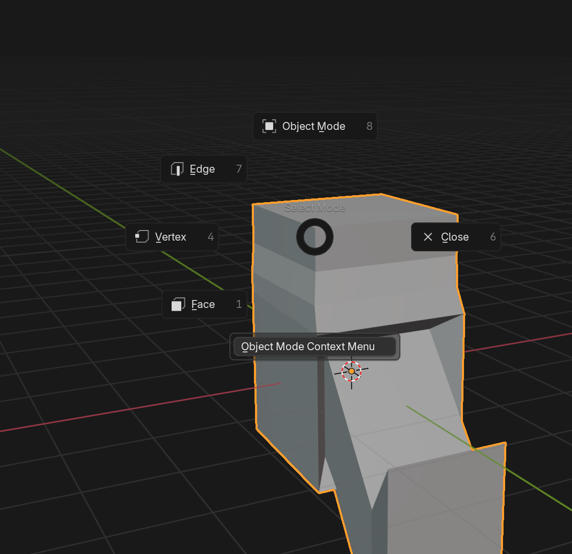Select Edge mode from pie menu
The width and height of the screenshot is (572, 554).
[204, 169]
